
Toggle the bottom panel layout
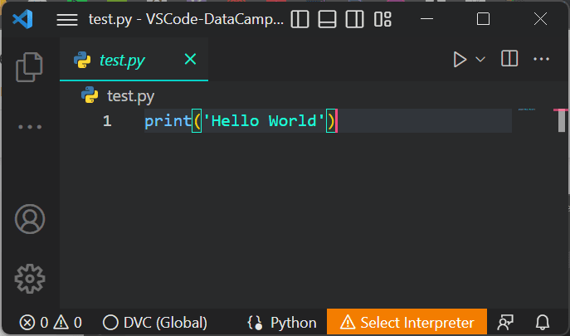coord(327,20)
